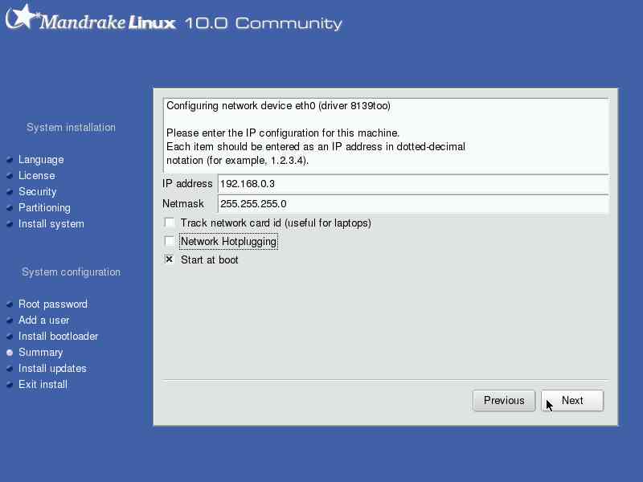Select the License step in sidebar
Screen dimensions: 643x482
click(36, 175)
